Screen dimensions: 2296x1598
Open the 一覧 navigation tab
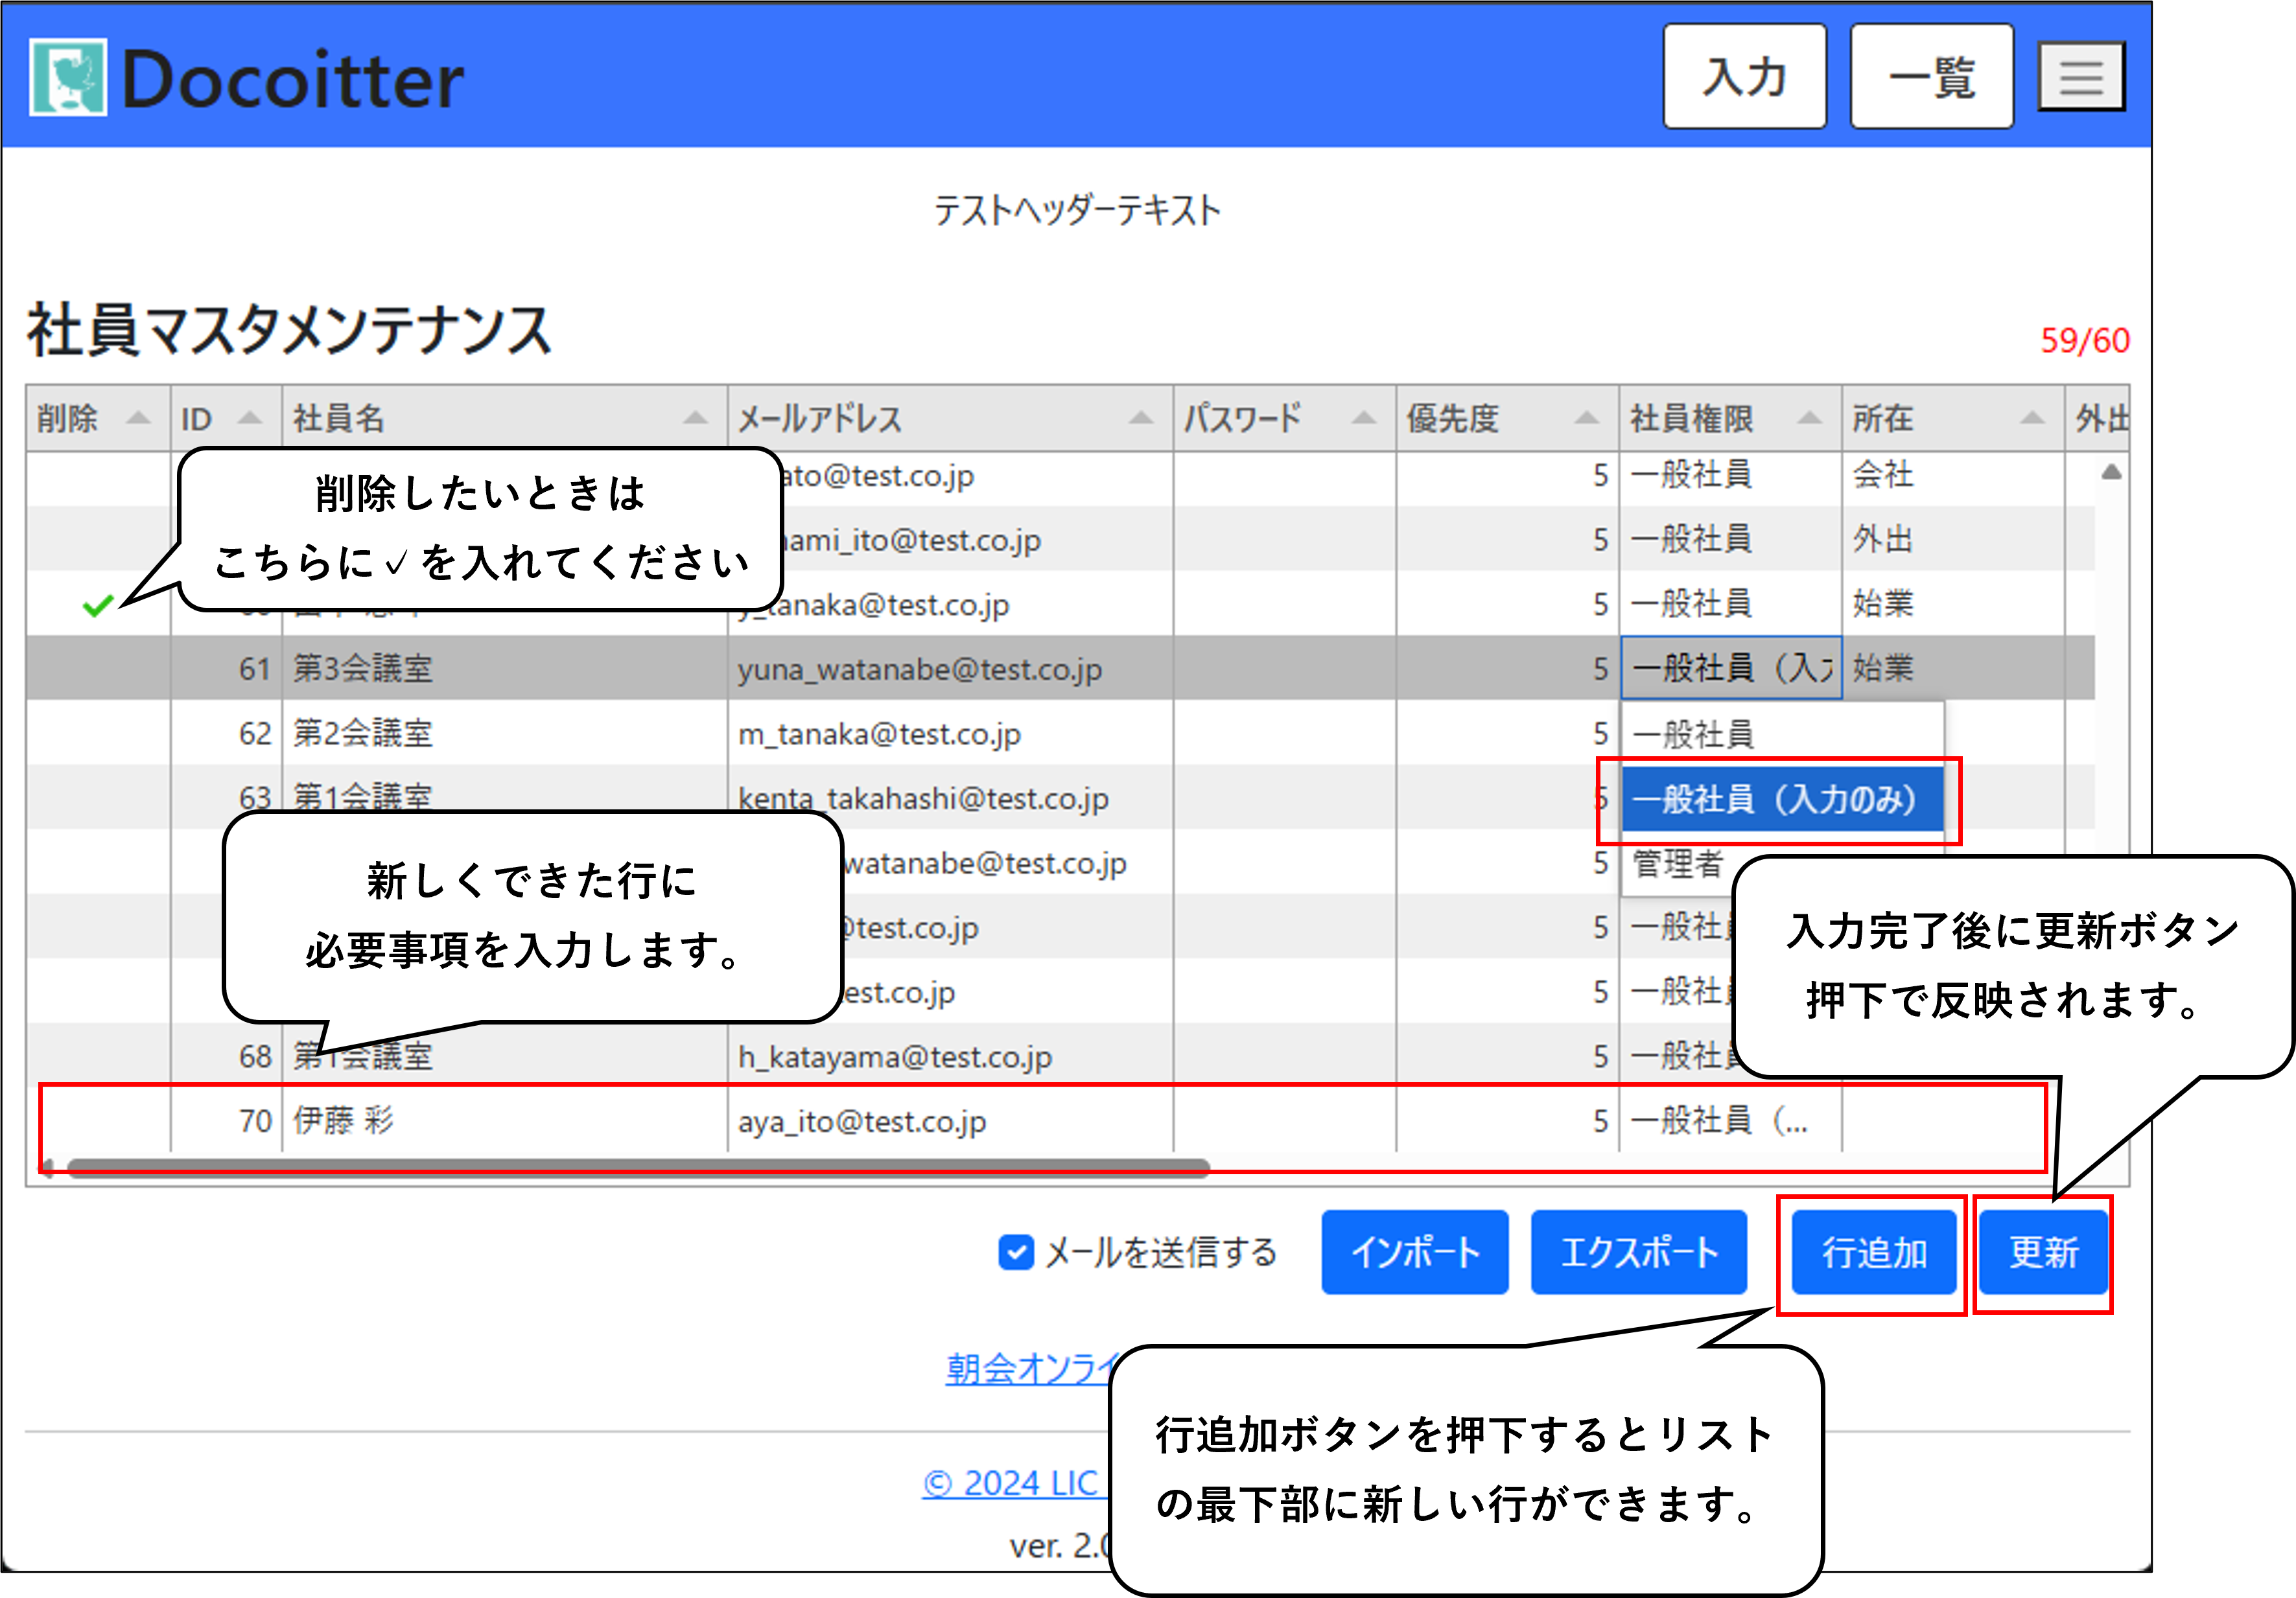[1931, 77]
